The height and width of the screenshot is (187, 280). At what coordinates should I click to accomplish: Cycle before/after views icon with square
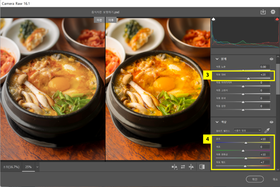(x=175, y=167)
